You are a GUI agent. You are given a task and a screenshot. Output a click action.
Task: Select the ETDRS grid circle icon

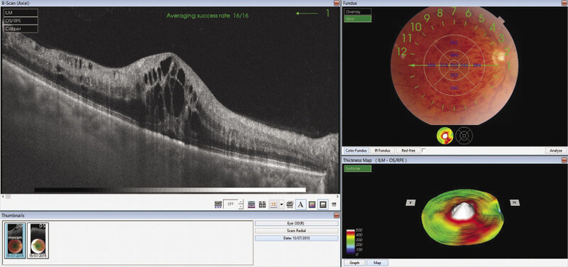tap(464, 136)
